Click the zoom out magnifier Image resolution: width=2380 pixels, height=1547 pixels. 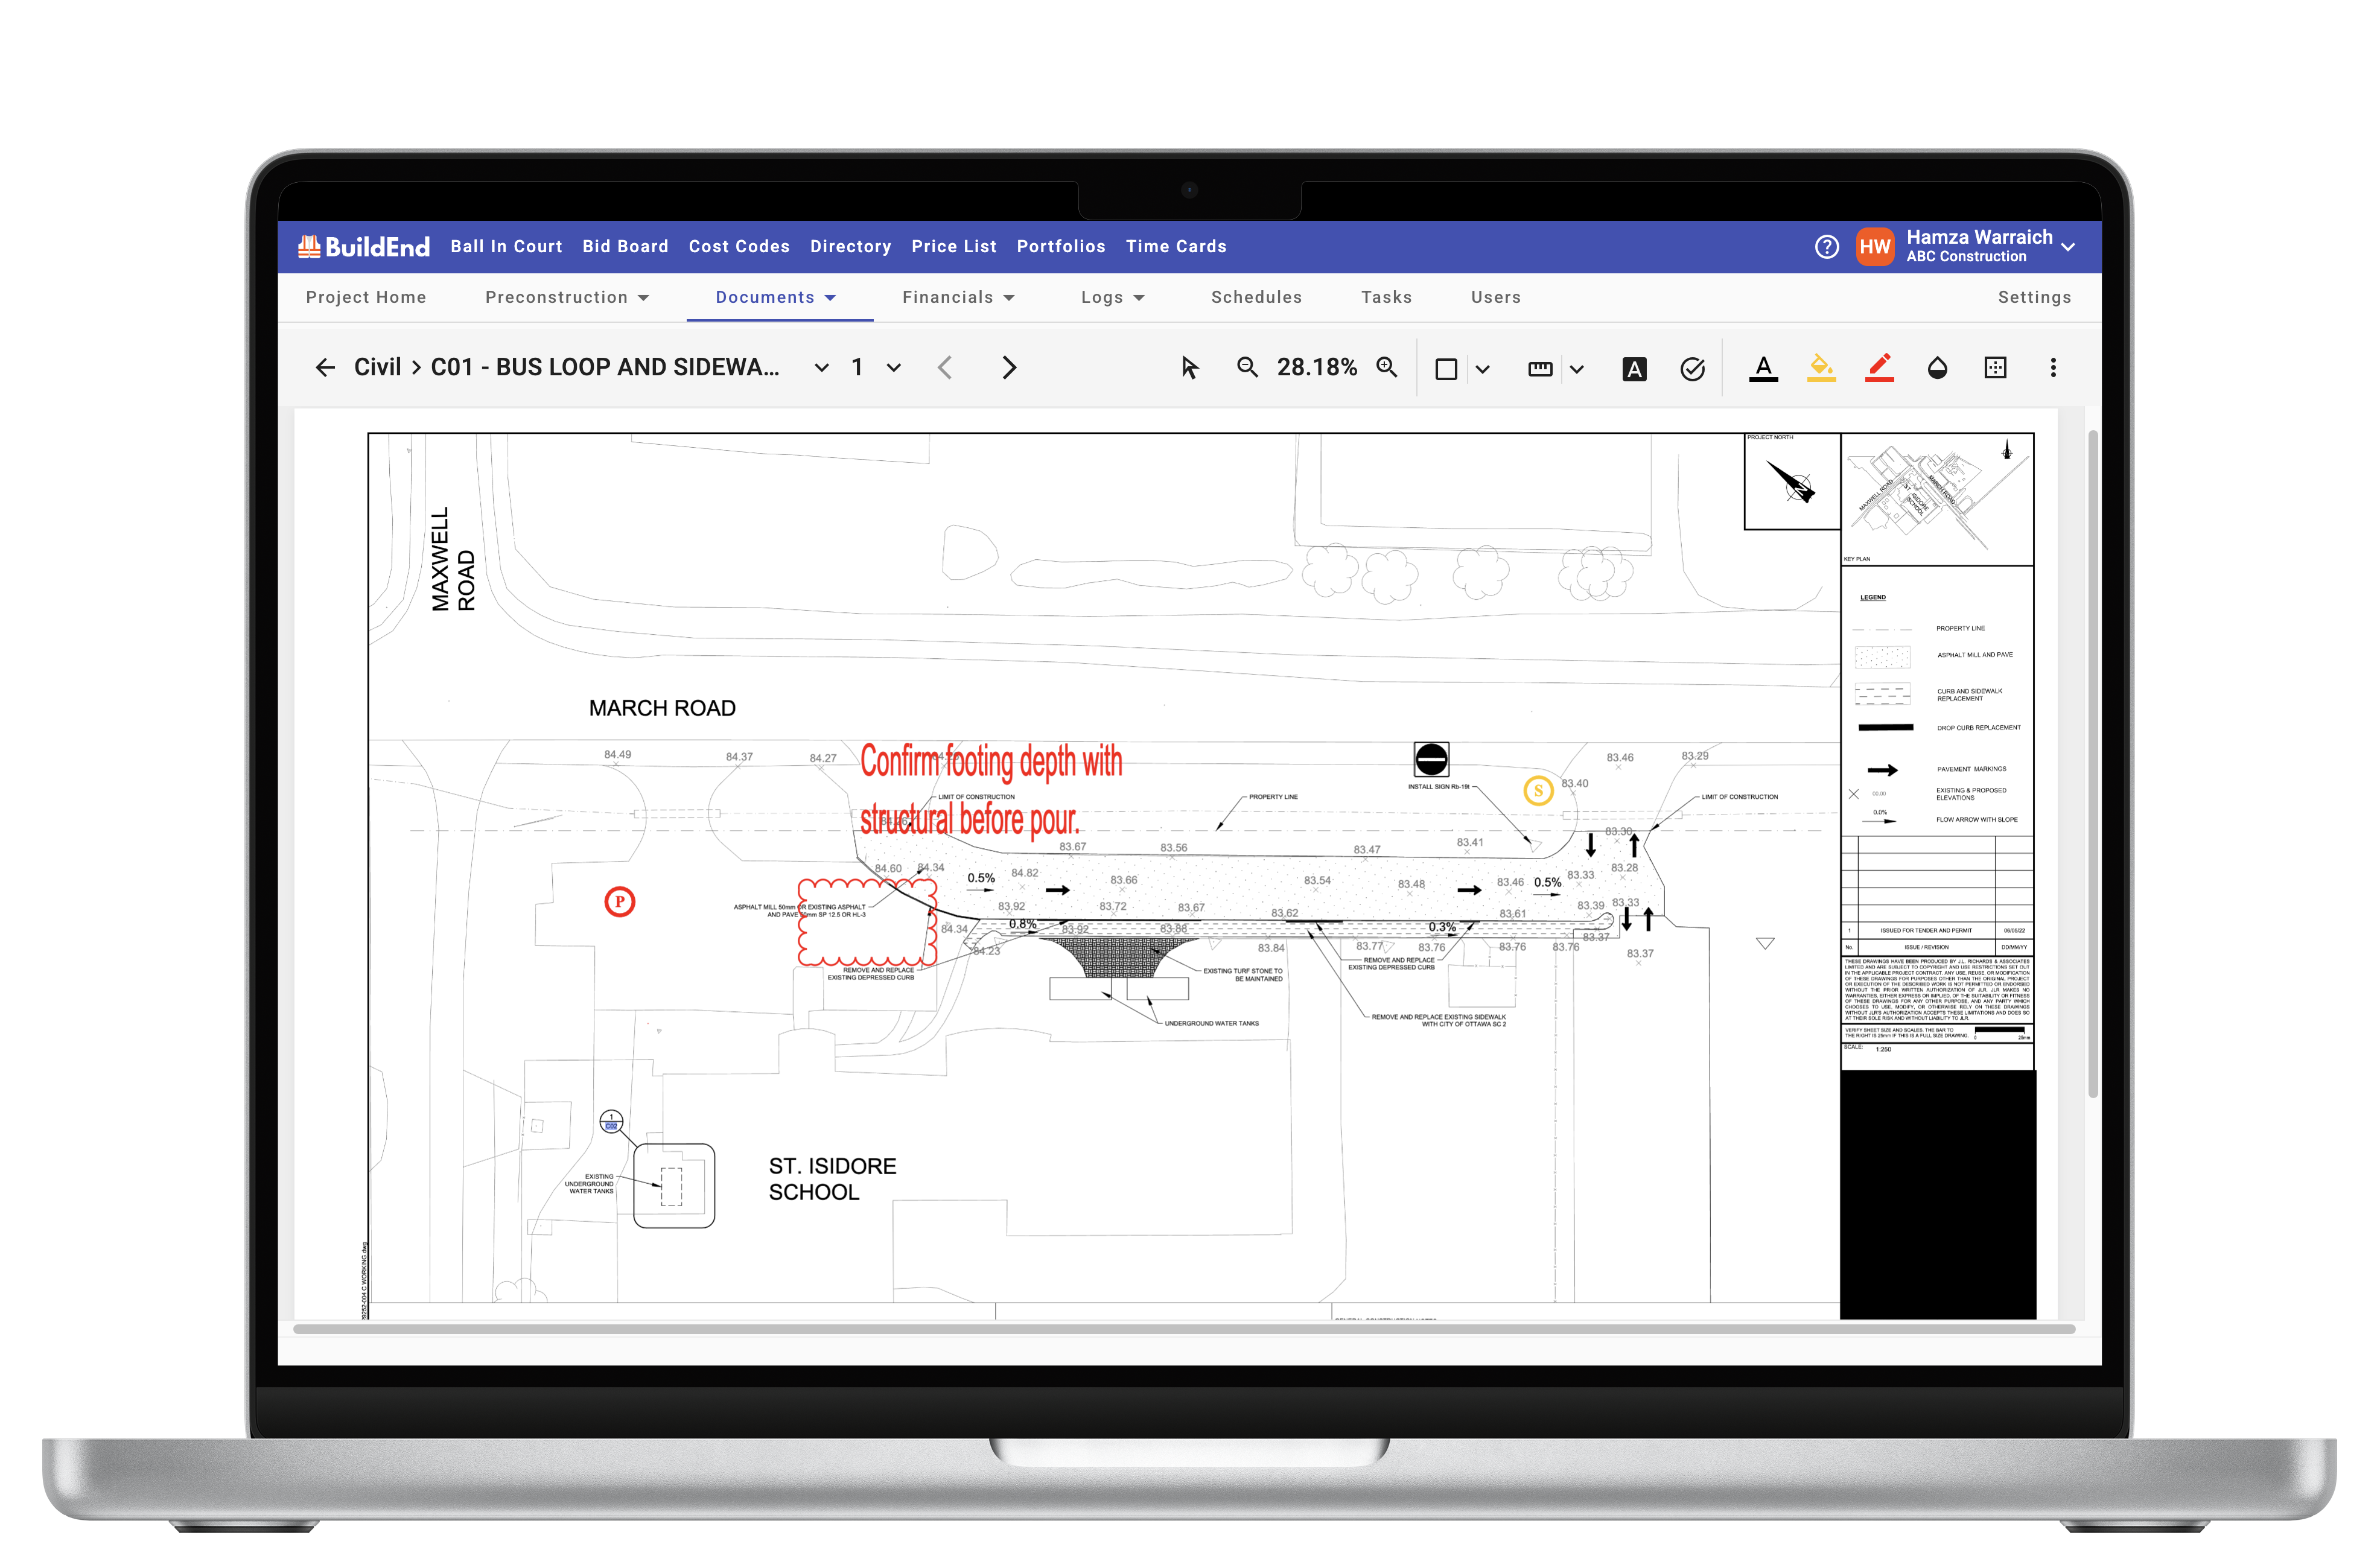click(1247, 367)
